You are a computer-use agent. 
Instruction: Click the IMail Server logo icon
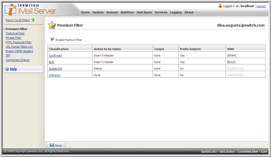tap(10, 10)
